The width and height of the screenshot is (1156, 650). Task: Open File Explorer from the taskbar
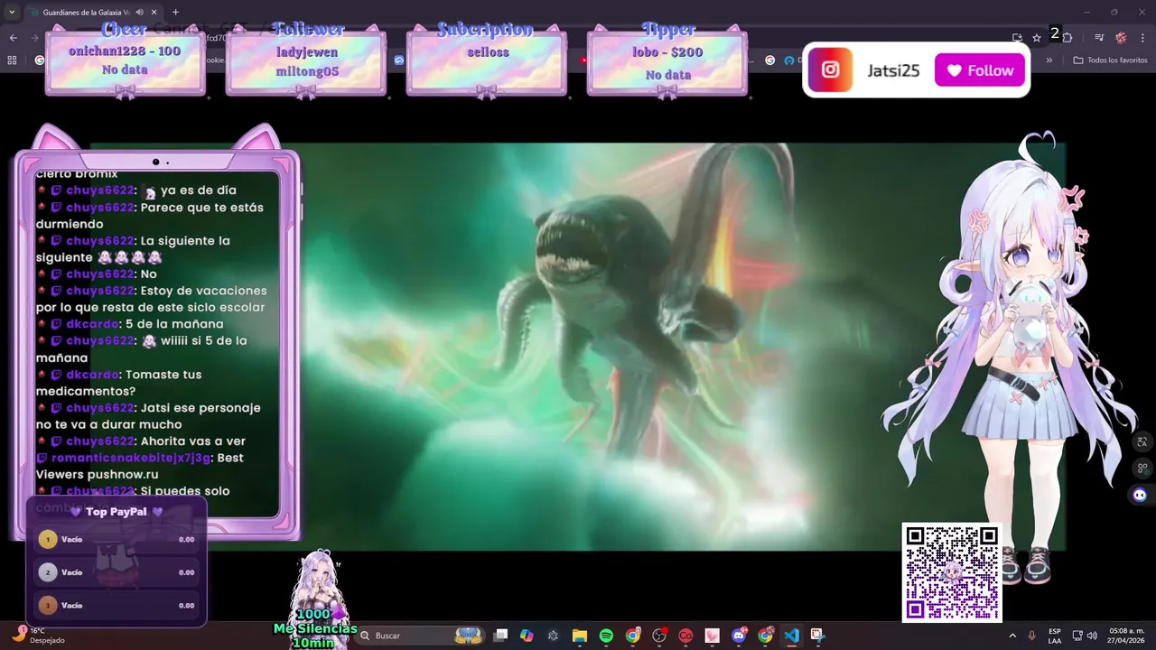(x=580, y=636)
